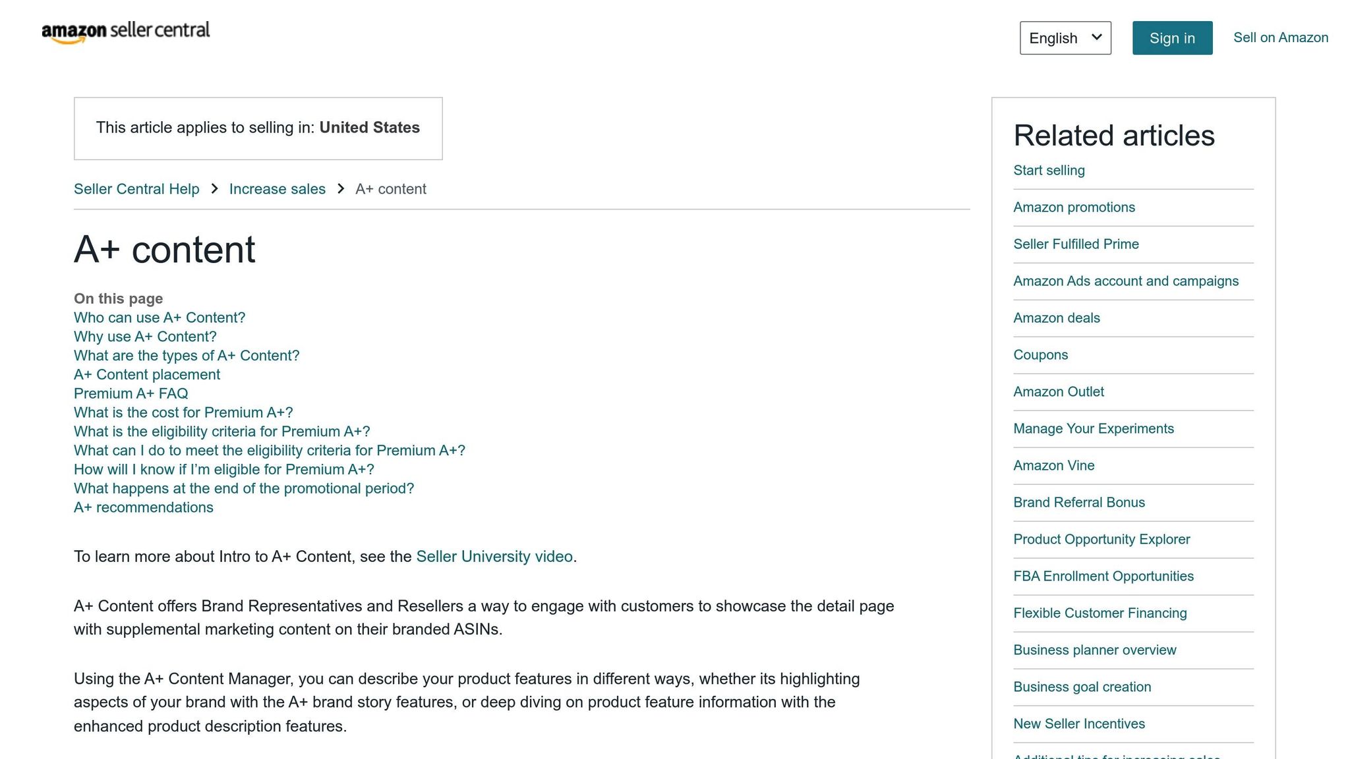Open What can I do to meet eligibility criteria link
Viewport: 1350px width, 759px height.
coord(270,451)
